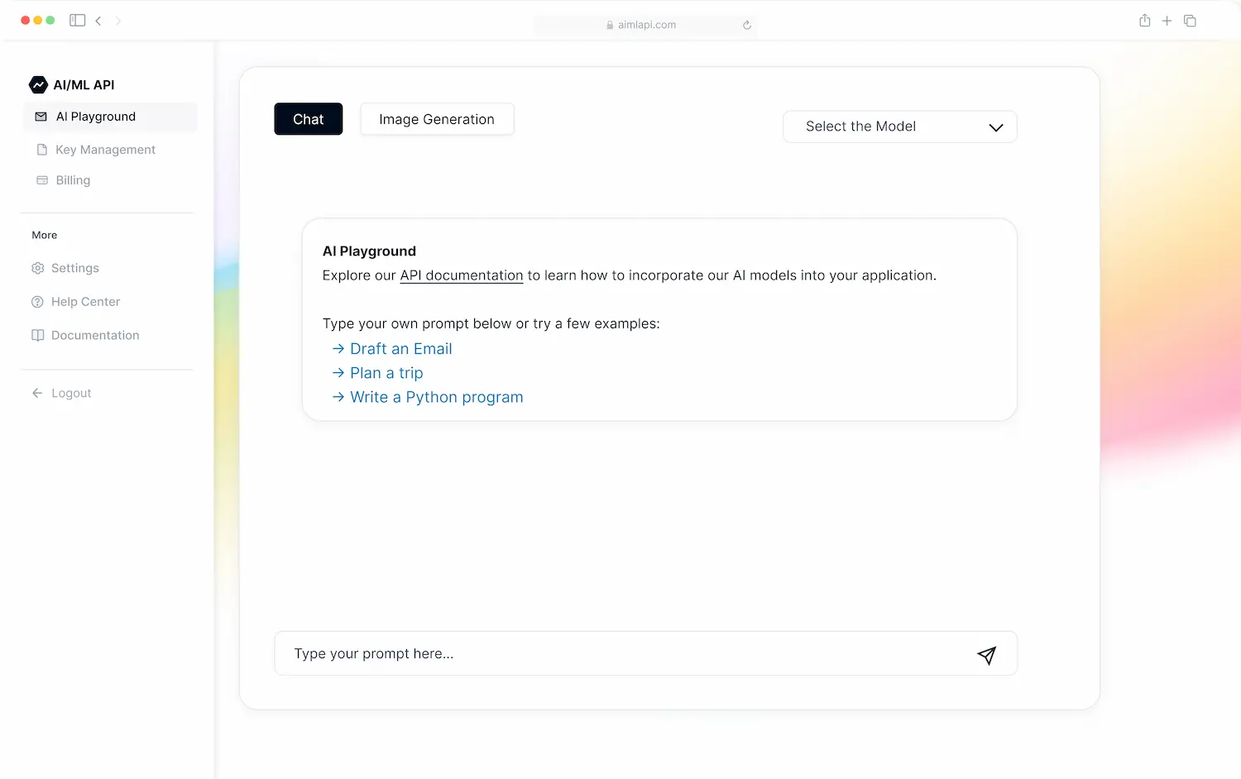1241x779 pixels.
Task: Open the Select the Model dropdown
Action: point(899,126)
